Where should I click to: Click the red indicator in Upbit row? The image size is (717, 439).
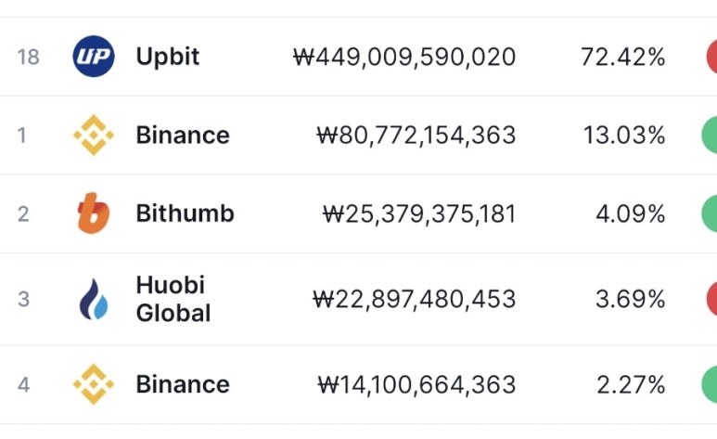(x=711, y=57)
